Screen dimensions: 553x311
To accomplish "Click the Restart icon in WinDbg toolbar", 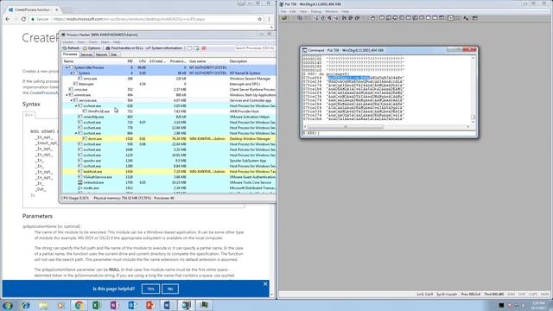I will [322, 18].
